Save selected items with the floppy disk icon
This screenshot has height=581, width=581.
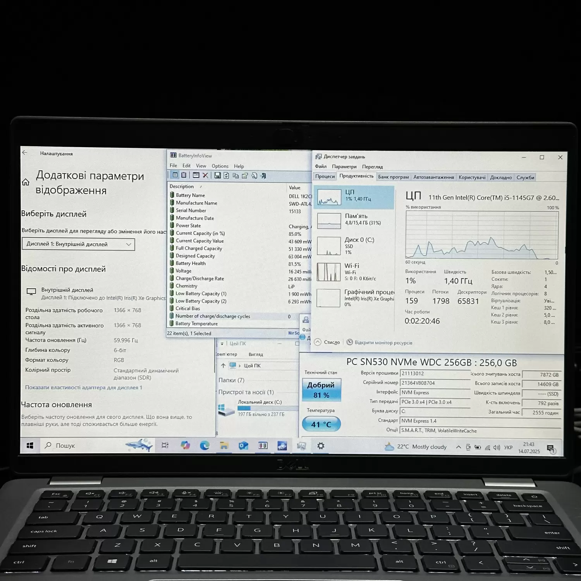click(217, 175)
